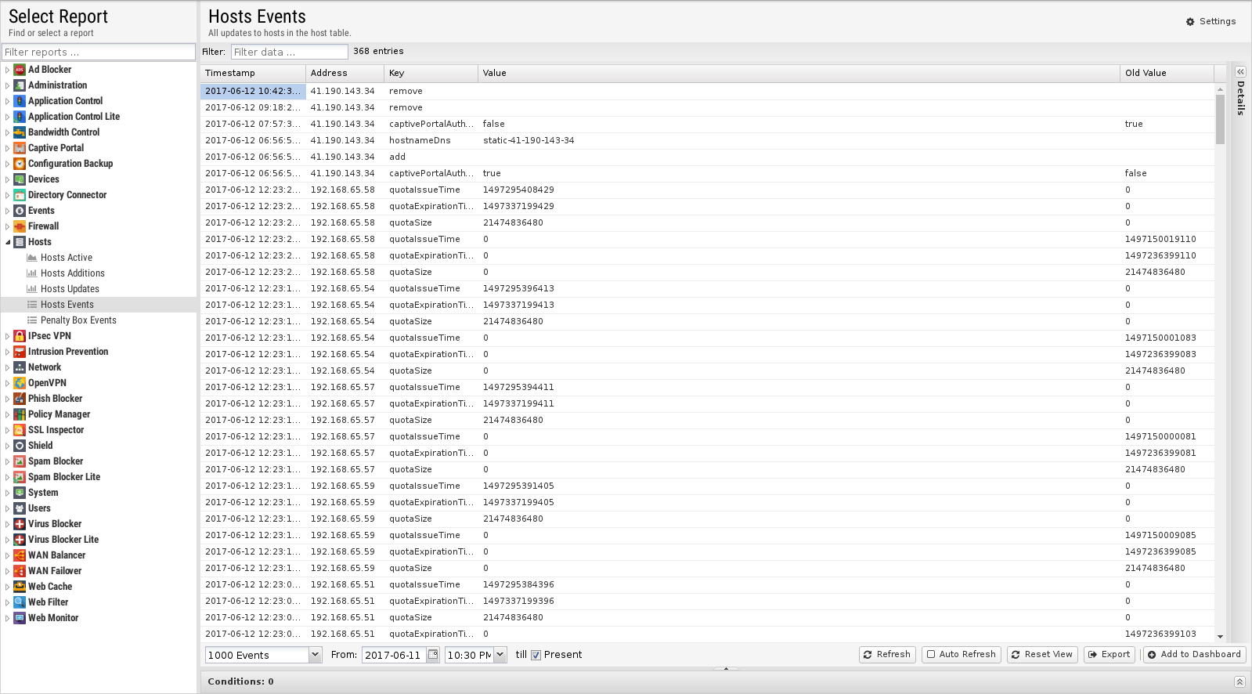Sort by the Timestamp column header

point(253,73)
